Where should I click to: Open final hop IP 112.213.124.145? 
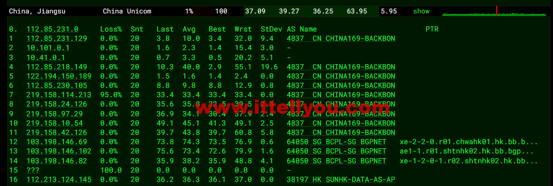point(59,180)
